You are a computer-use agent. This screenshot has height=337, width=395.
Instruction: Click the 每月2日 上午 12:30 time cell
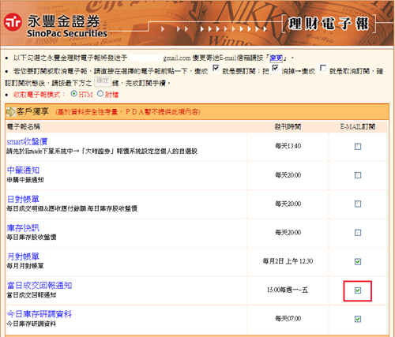pyautogui.click(x=288, y=261)
